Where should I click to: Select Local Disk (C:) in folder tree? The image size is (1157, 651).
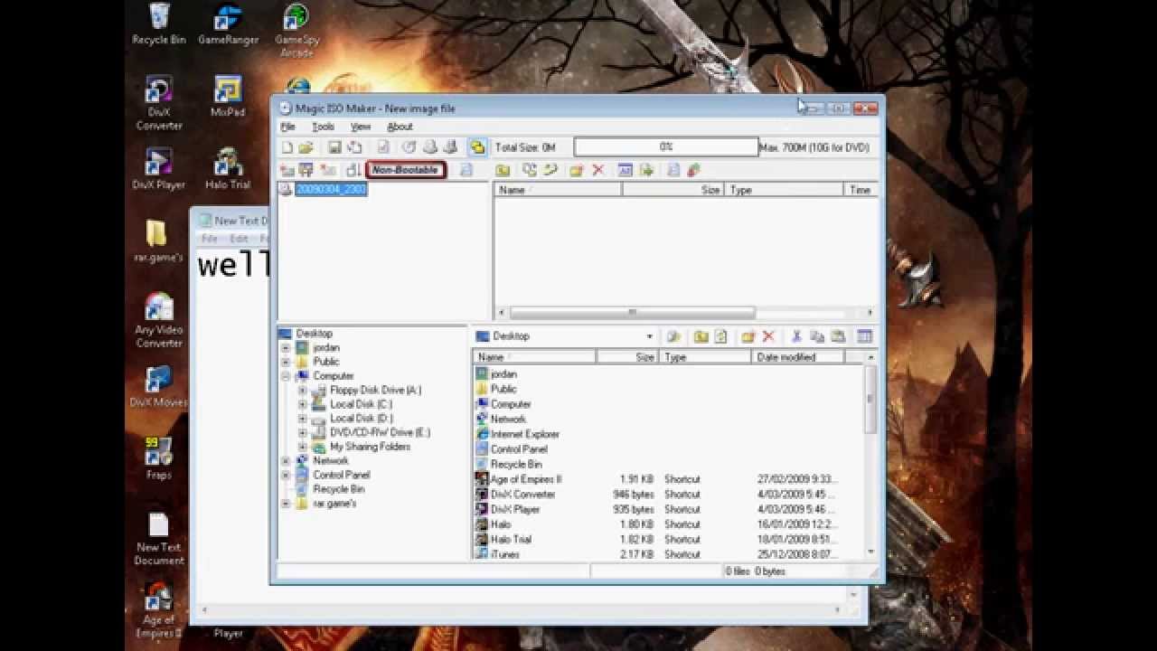coord(361,404)
